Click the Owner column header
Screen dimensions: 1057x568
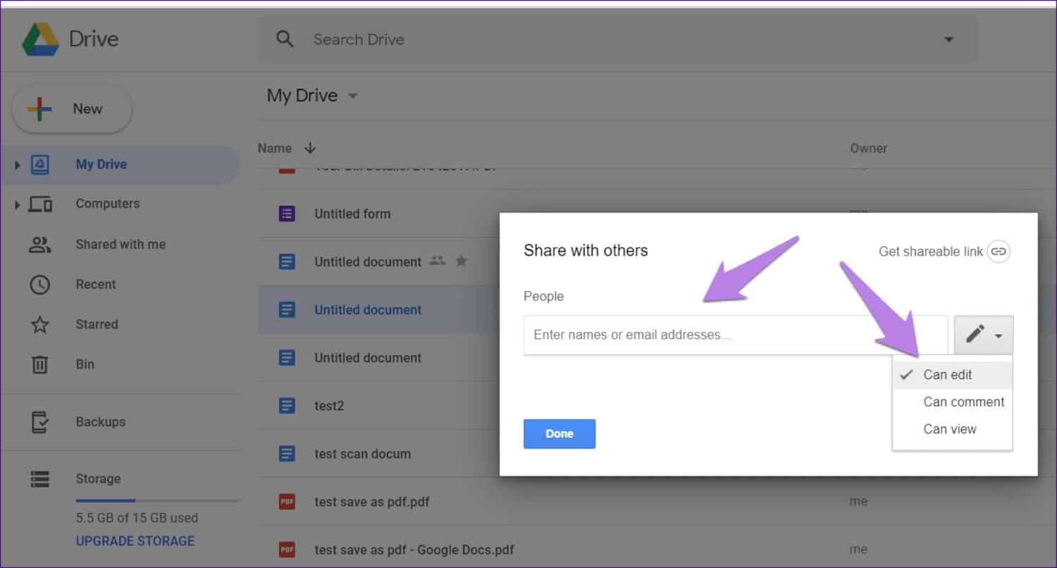(868, 148)
